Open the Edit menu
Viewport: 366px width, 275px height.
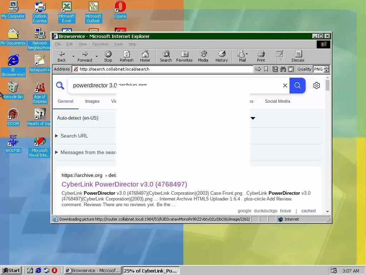click(x=70, y=44)
